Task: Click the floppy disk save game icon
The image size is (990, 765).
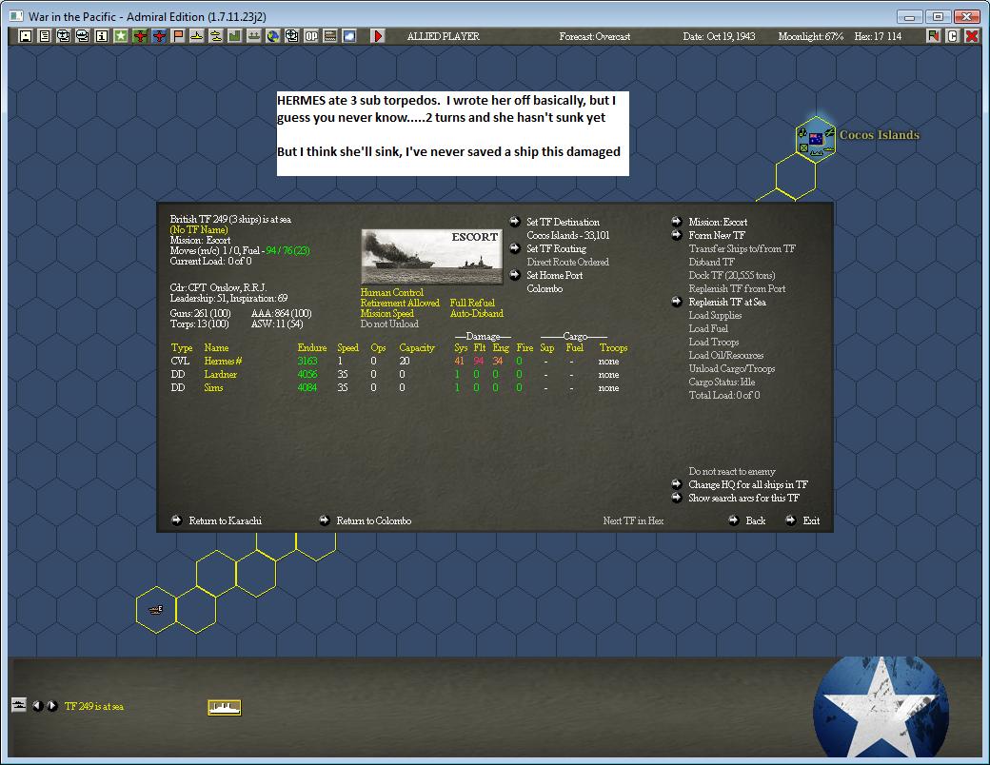Action: 26,36
